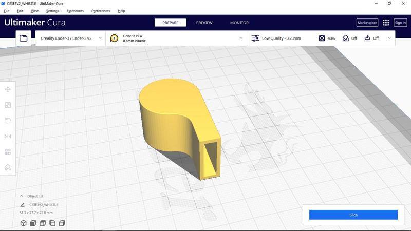The width and height of the screenshot is (411, 231).
Task: Select the Scale tool
Action: [x=8, y=105]
